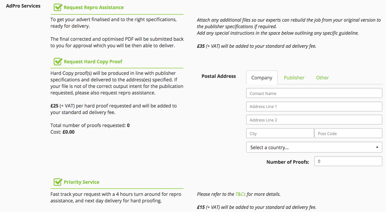Click the Priority Service heading text
The height and width of the screenshot is (212, 386).
pyautogui.click(x=81, y=182)
